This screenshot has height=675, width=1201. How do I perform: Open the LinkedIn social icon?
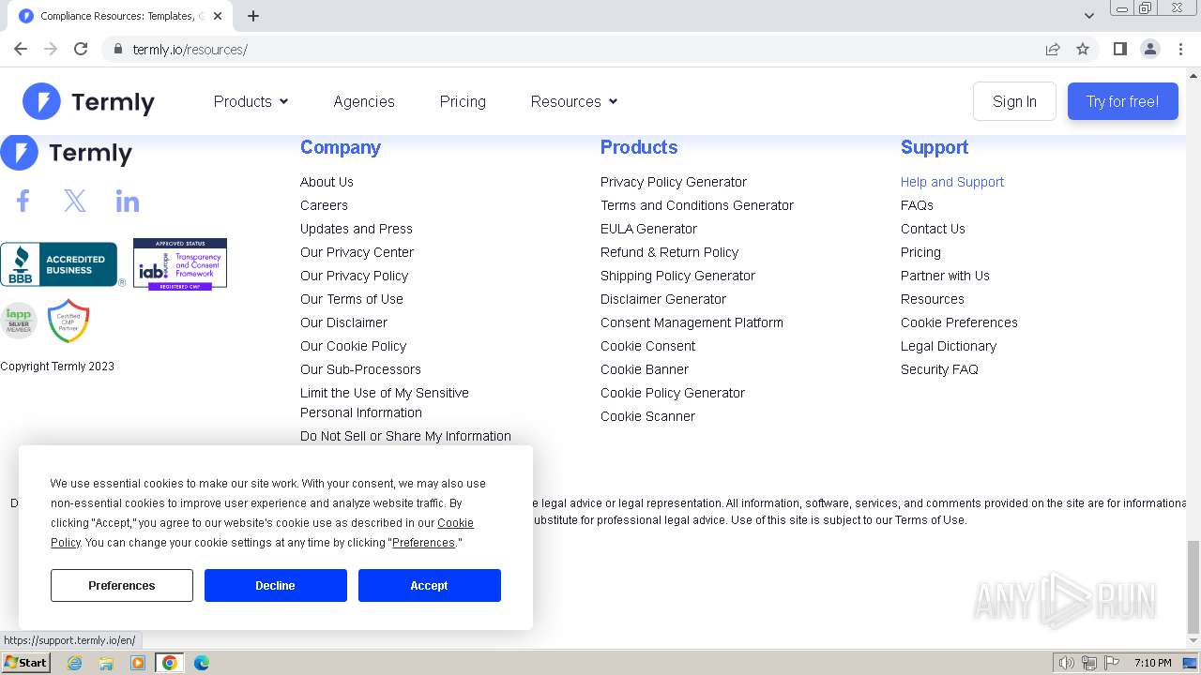click(128, 201)
